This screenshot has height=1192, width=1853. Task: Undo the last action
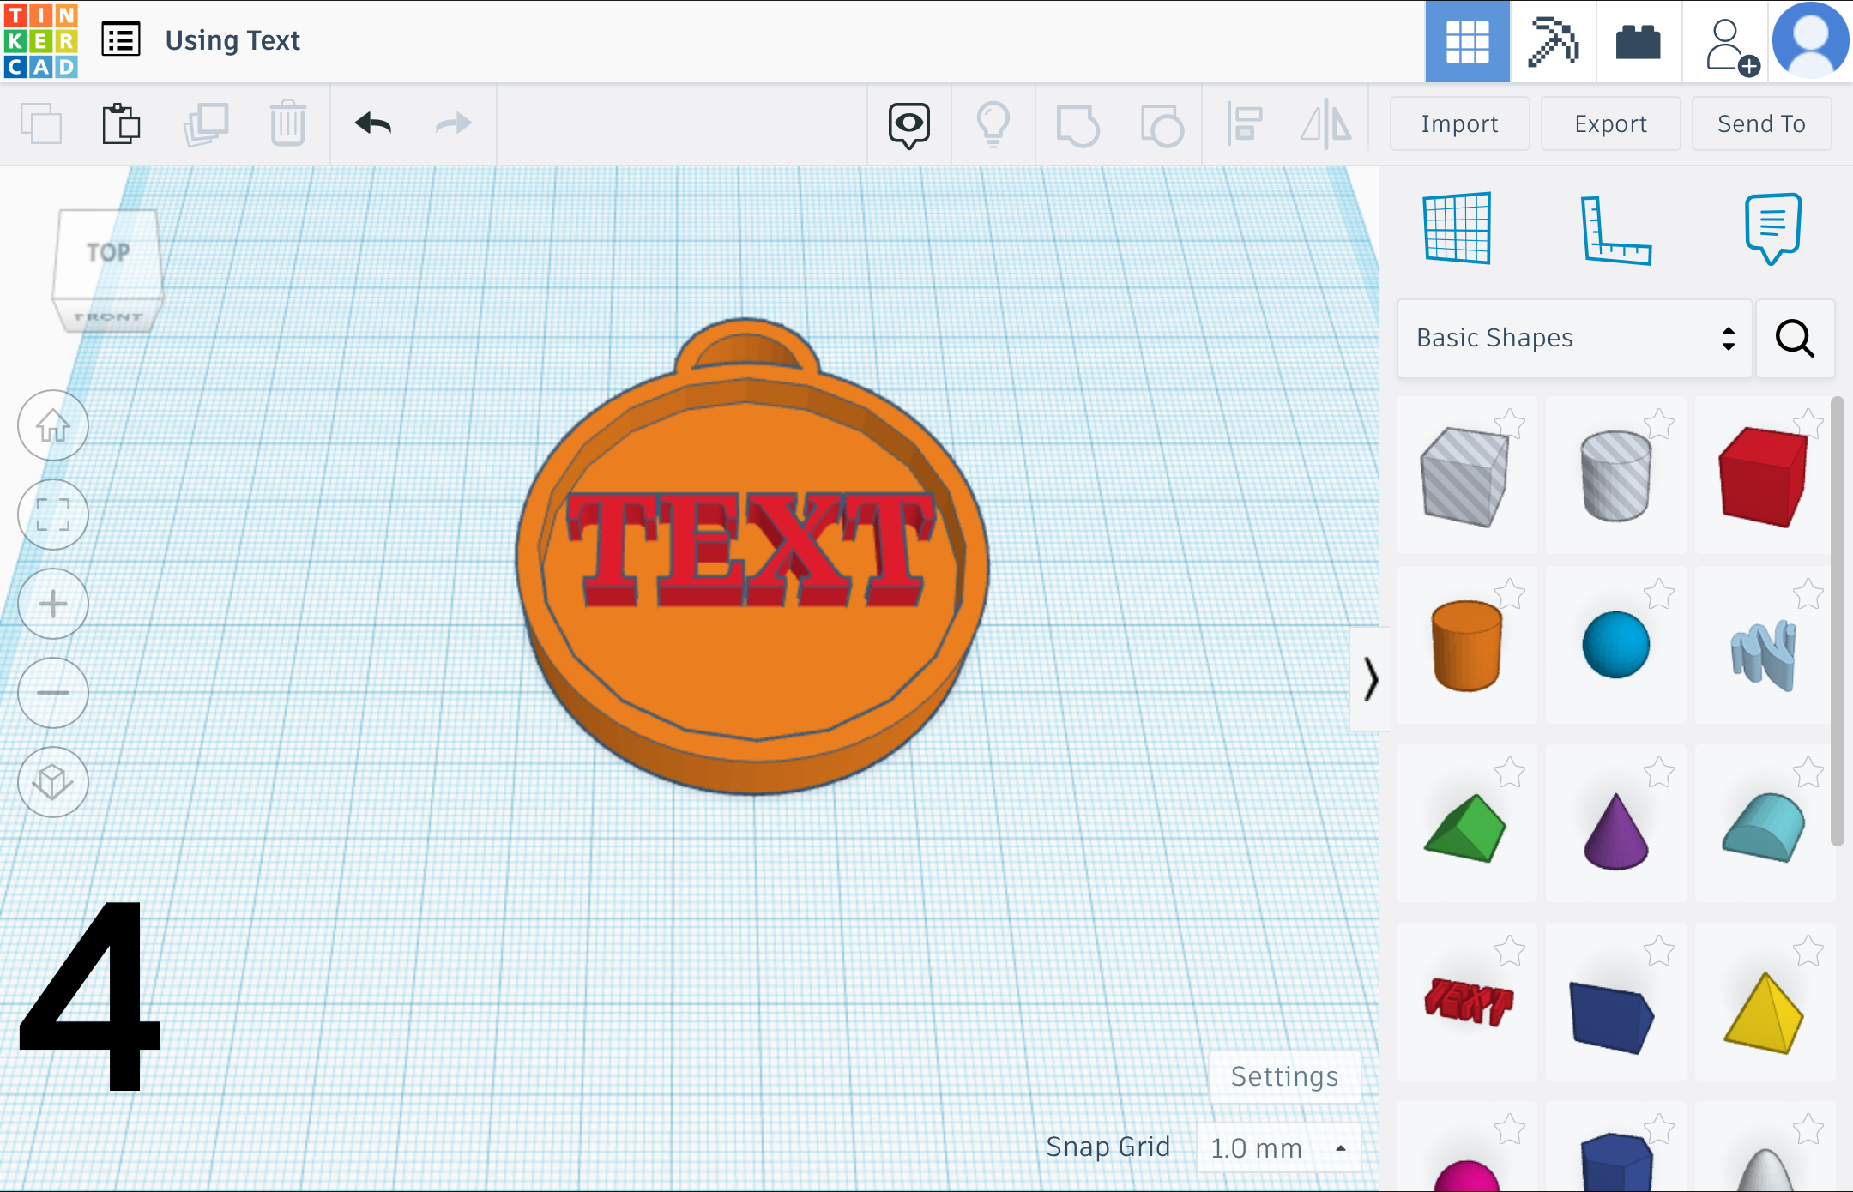click(373, 123)
